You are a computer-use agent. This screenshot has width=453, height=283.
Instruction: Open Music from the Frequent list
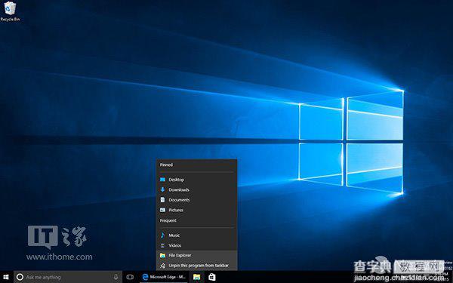pos(197,235)
